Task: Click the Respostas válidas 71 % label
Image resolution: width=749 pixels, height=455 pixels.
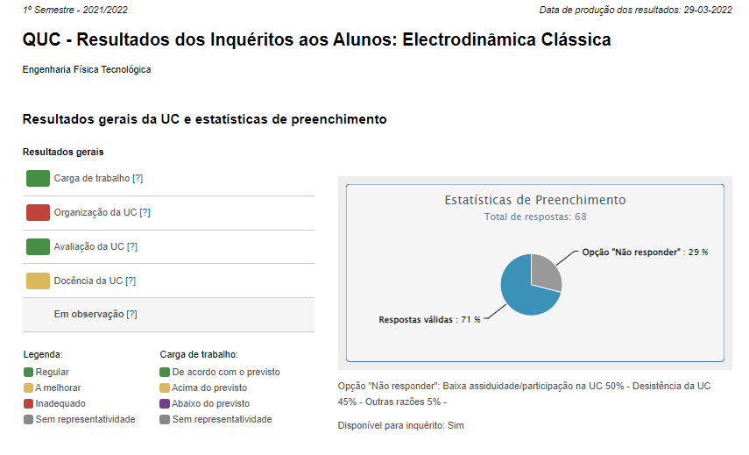Action: (x=429, y=320)
